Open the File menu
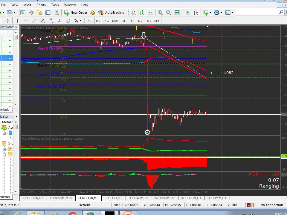 pos(4,5)
